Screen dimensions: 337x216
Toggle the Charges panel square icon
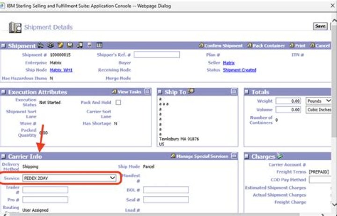pos(247,156)
